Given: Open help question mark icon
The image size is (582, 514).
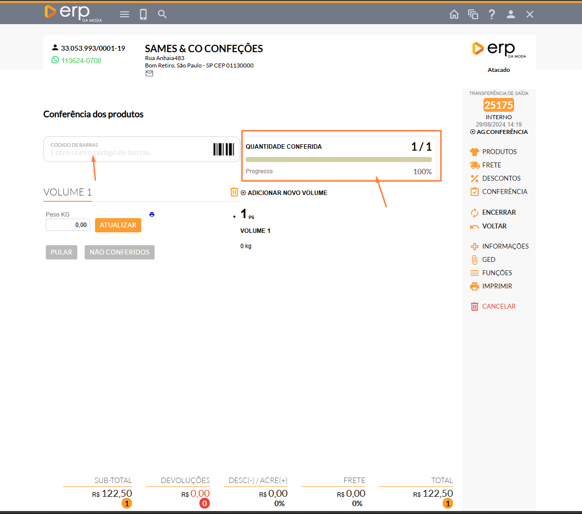Looking at the screenshot, I should (491, 14).
